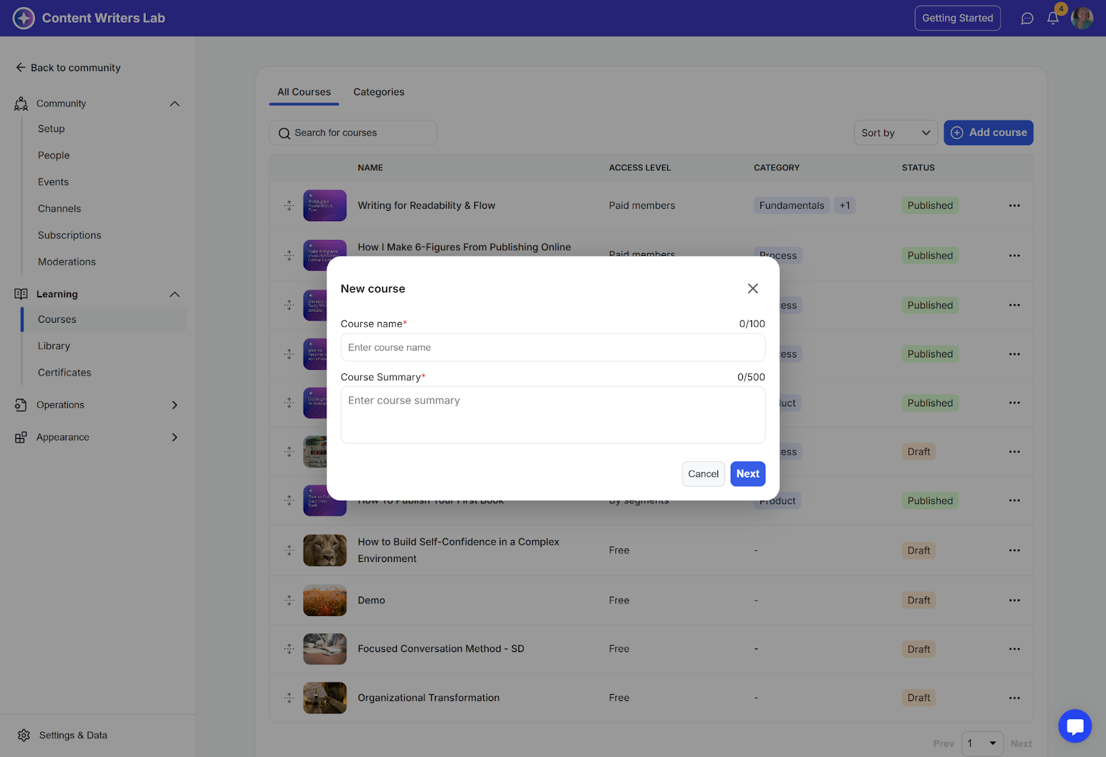Open the page number dropdown
Viewport: 1106px width, 757px height.
(982, 744)
